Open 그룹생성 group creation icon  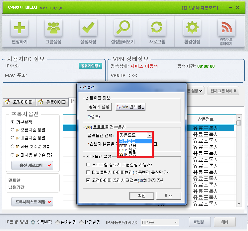[x=53, y=28]
